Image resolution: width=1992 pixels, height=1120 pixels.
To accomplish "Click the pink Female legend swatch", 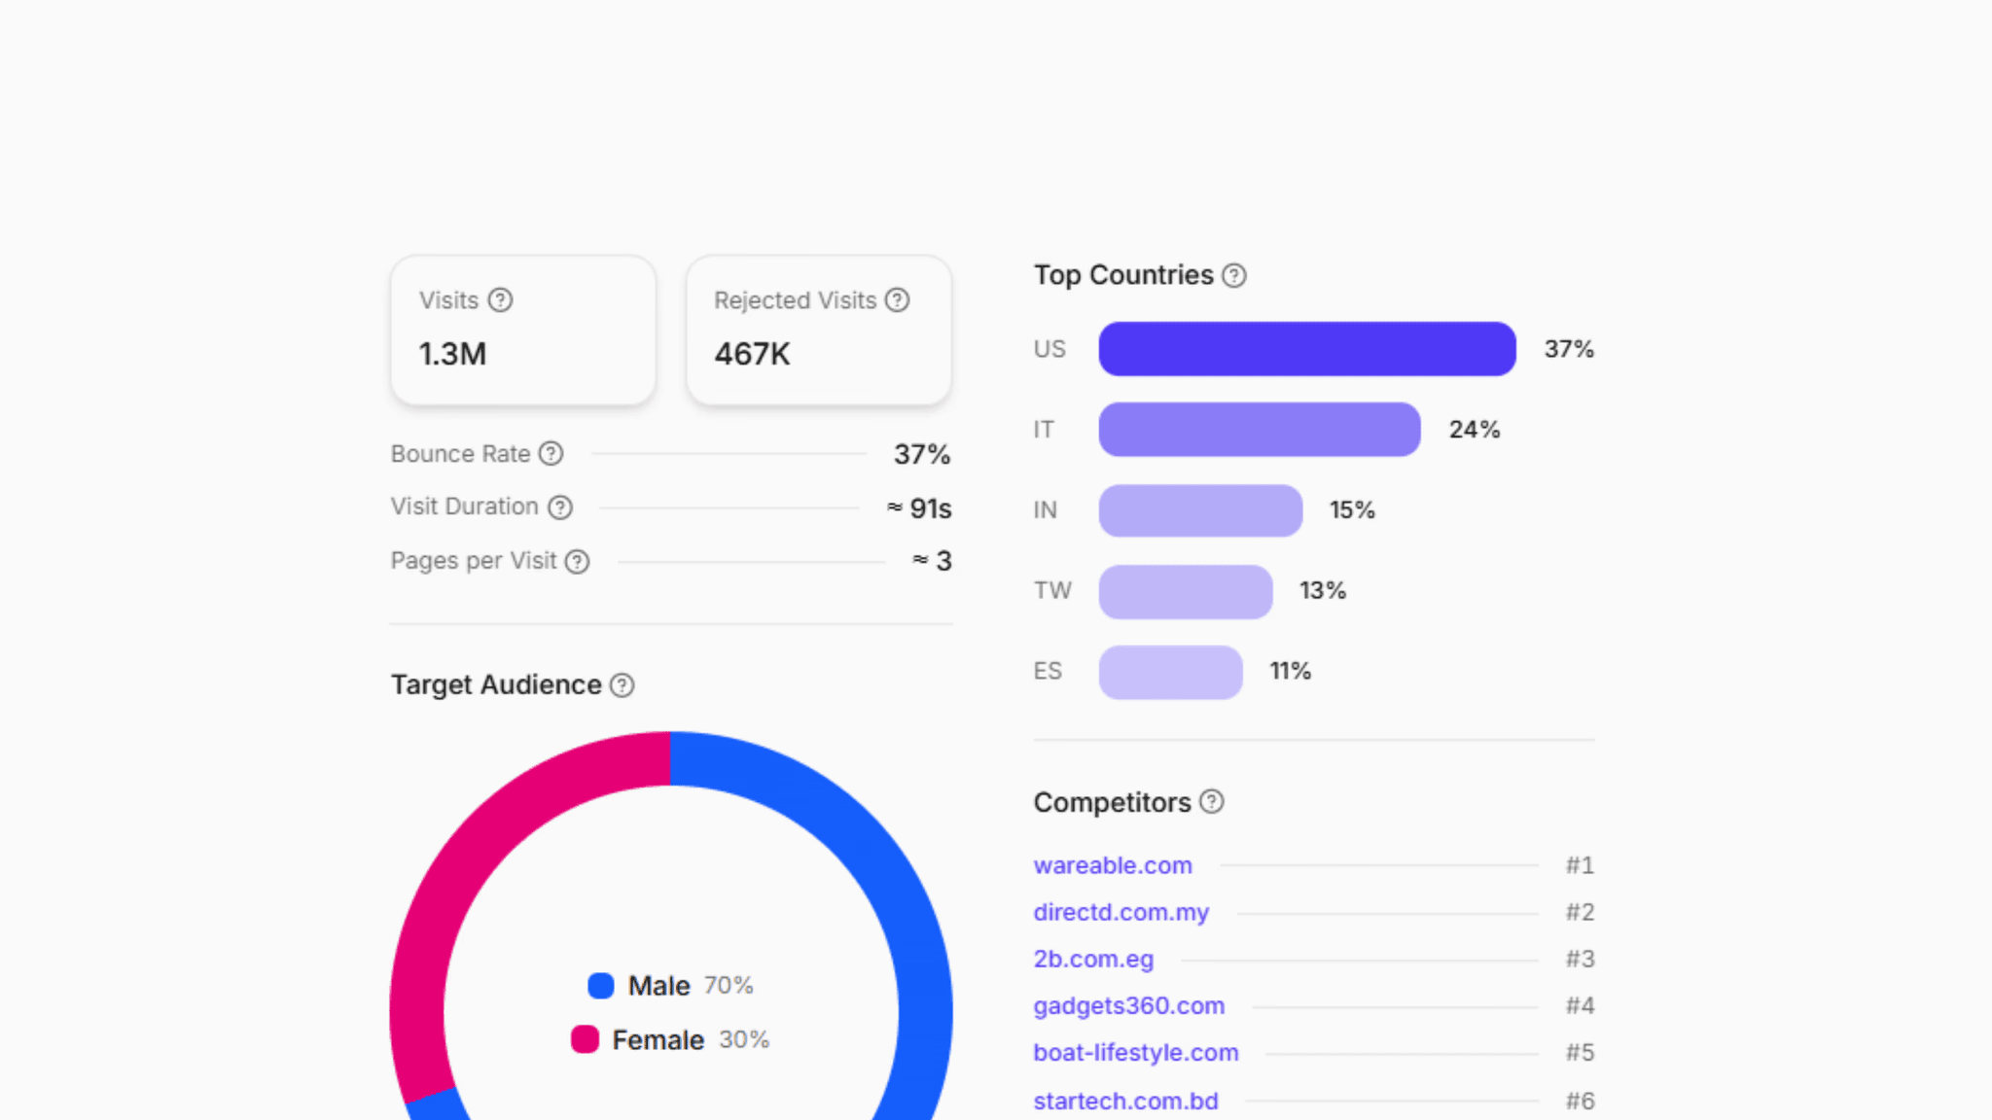I will coord(585,1039).
